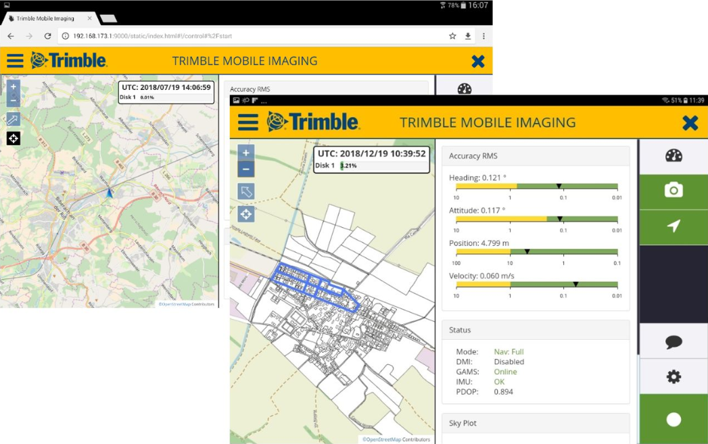Close the Trimble Mobile Imaging browser tab

89,18
